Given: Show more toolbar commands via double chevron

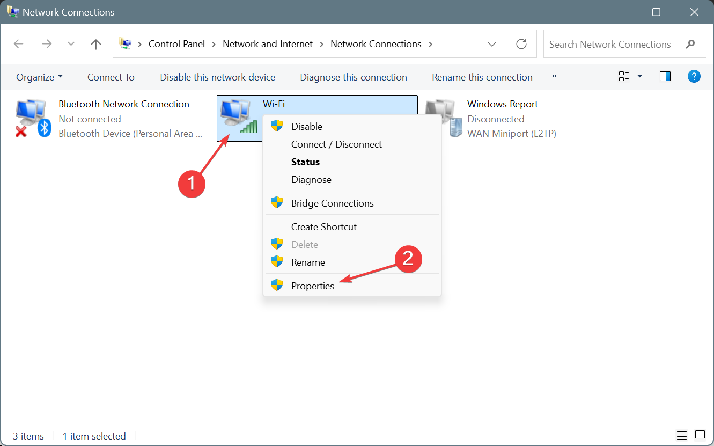Looking at the screenshot, I should (x=554, y=76).
